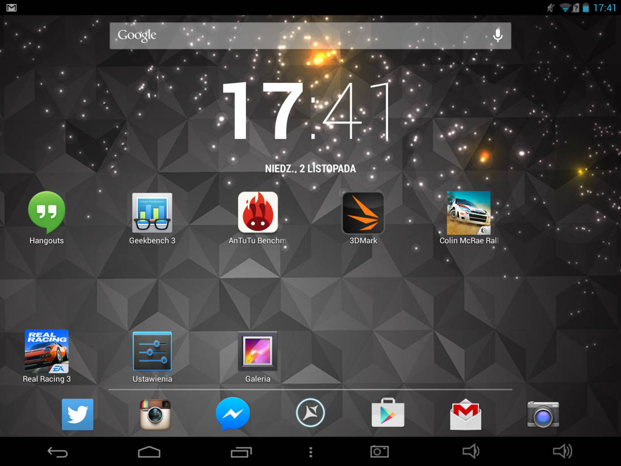The height and width of the screenshot is (466, 621).
Task: Tap the Home navigation button
Action: [150, 452]
